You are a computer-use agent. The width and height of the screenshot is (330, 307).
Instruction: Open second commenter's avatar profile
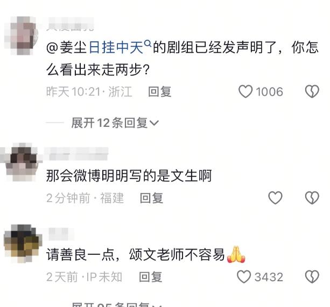[x=21, y=162]
